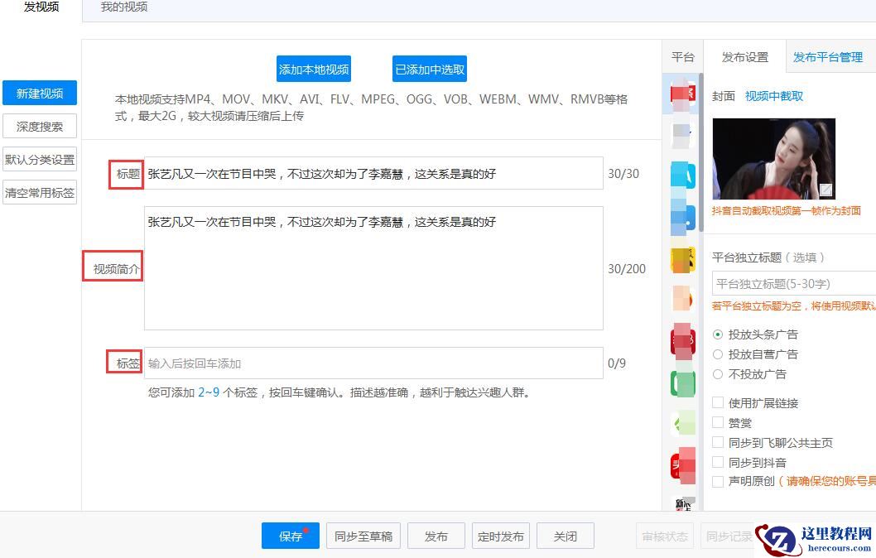
Task: Open the 发布平台管理 tab
Action: (x=827, y=57)
